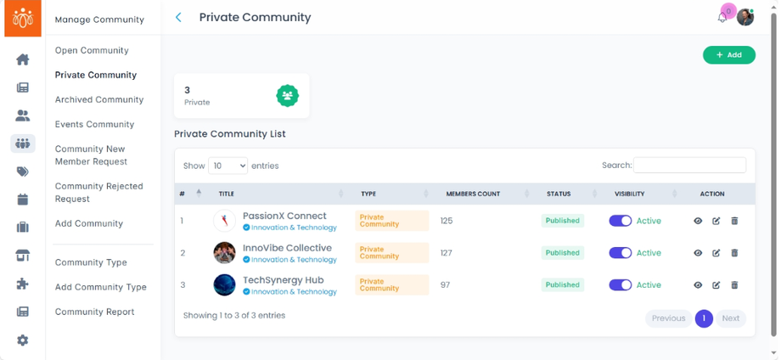The height and width of the screenshot is (360, 781).
Task: Disable the TechSynergy Hub visibility switch
Action: coord(621,285)
